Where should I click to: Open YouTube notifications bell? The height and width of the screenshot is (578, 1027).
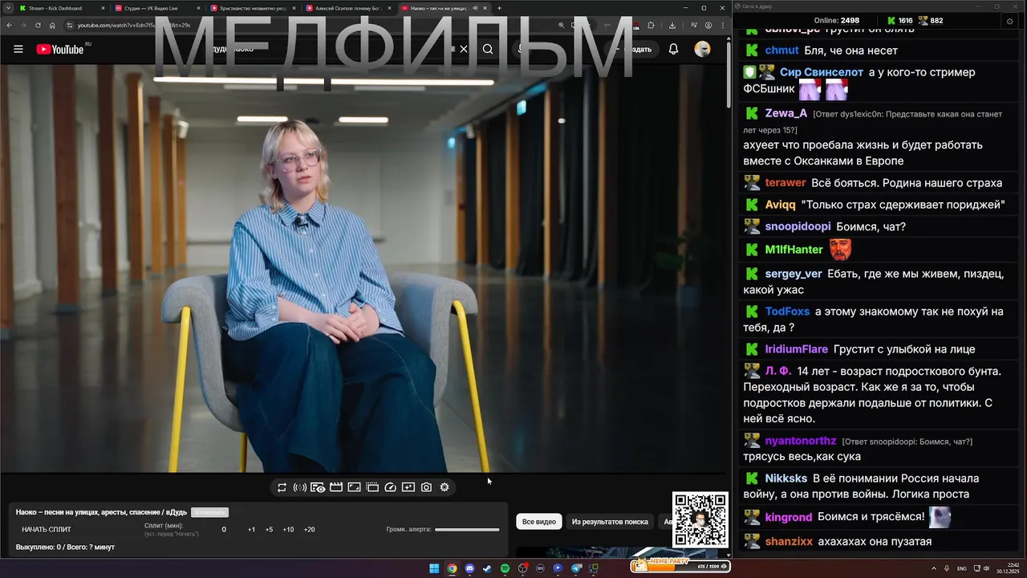(x=674, y=49)
